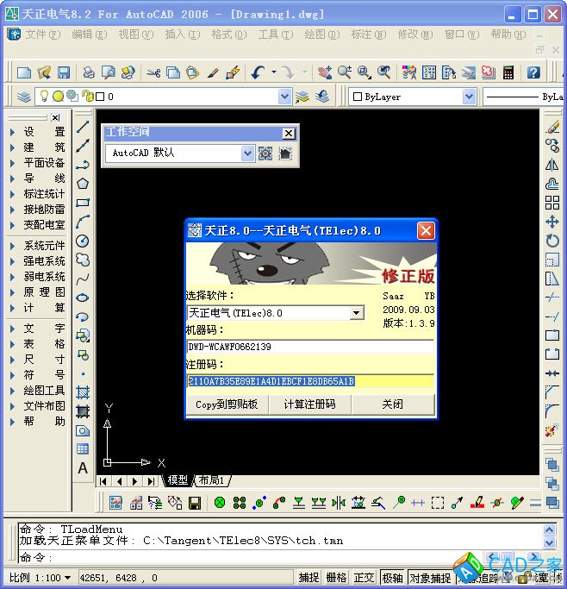
Task: Select the Line draw tool
Action: click(83, 127)
